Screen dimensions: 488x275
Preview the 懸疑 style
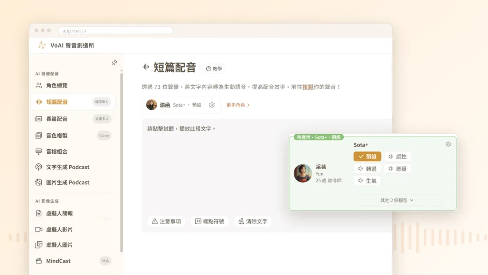click(397, 169)
